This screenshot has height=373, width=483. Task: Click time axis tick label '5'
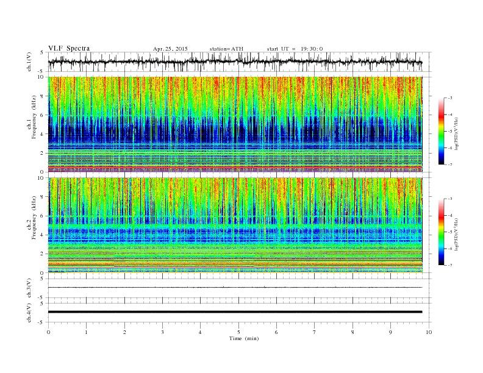pos(238,332)
